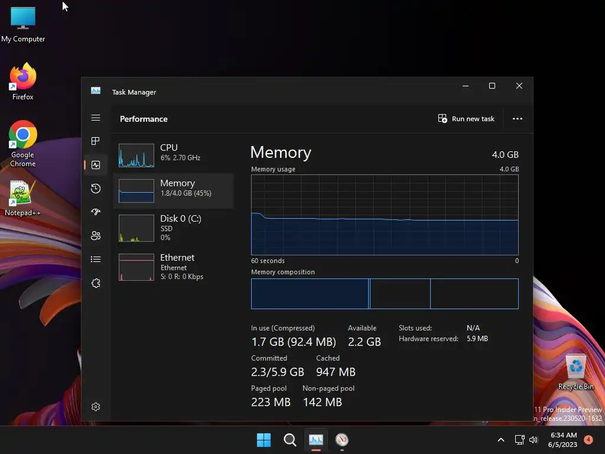Click the 4.0 GB total memory label
The height and width of the screenshot is (454, 605).
(505, 154)
